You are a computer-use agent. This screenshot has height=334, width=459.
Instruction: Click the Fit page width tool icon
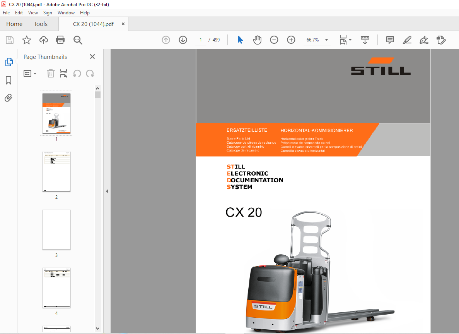pos(343,40)
